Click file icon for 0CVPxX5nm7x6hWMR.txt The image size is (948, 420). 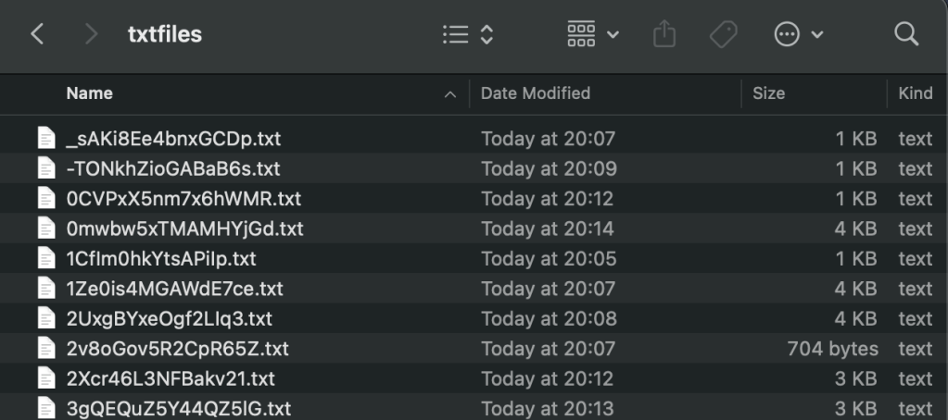tap(45, 199)
